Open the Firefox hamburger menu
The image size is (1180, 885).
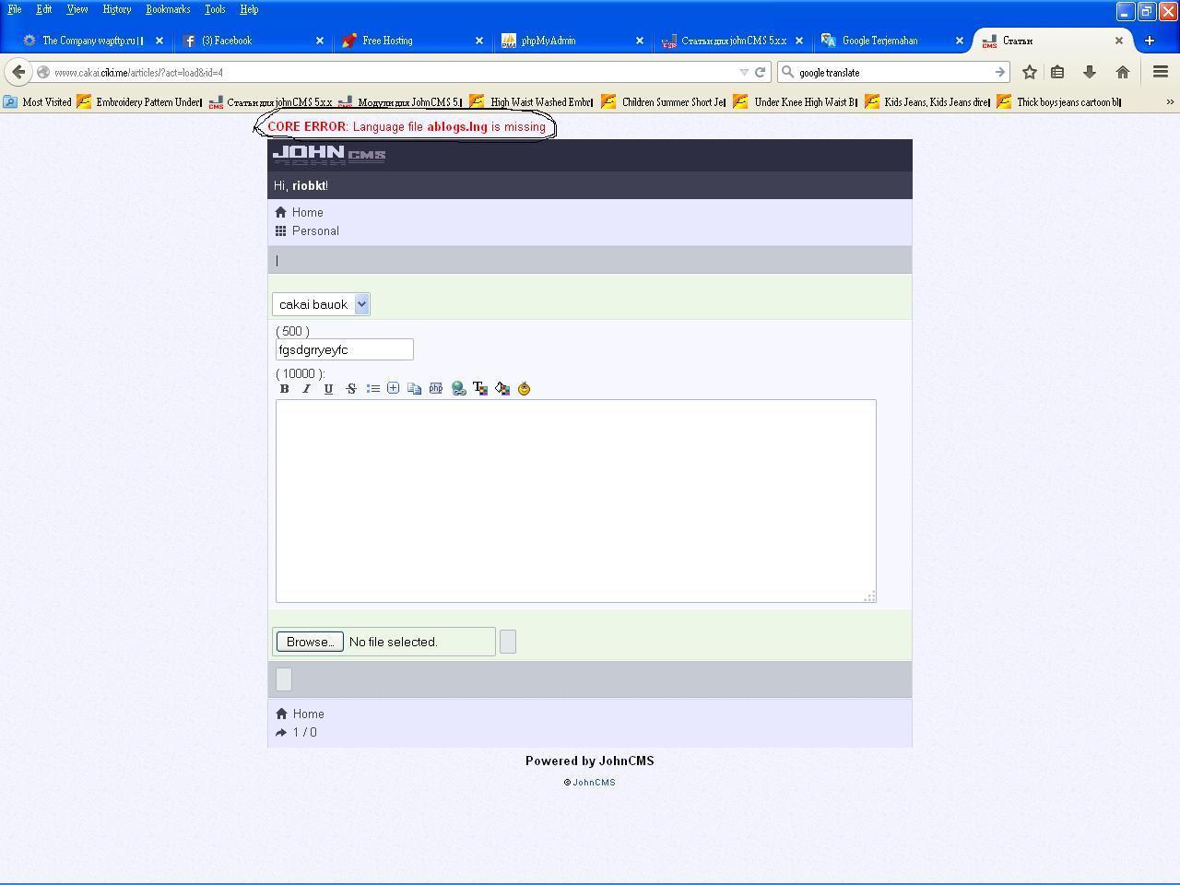(1161, 72)
